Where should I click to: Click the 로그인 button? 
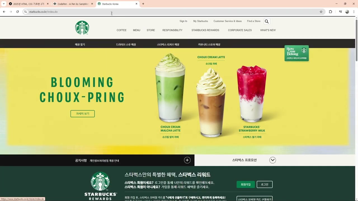[x=265, y=185]
